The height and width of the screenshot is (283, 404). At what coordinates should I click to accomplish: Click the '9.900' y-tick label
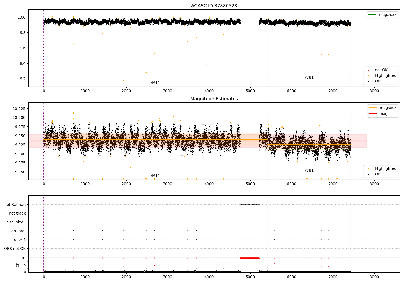coord(20,154)
